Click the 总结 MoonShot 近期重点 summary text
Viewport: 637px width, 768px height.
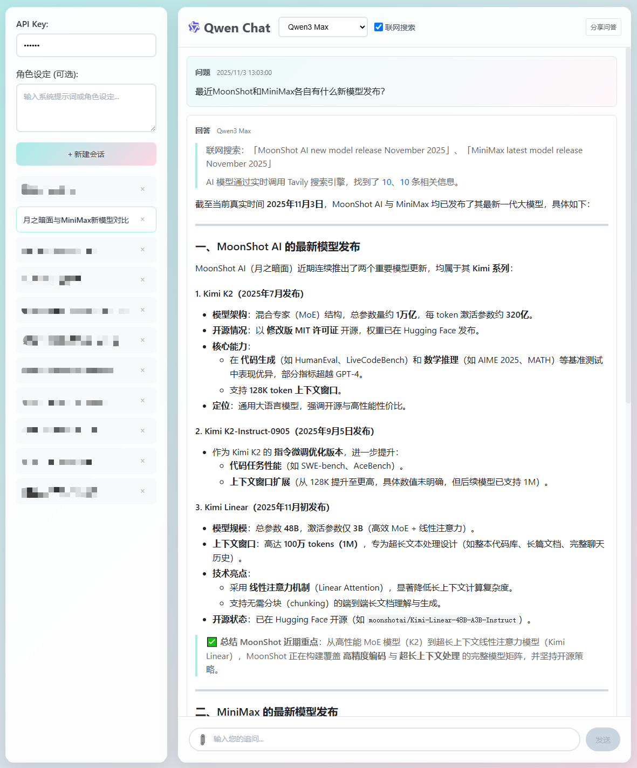395,656
